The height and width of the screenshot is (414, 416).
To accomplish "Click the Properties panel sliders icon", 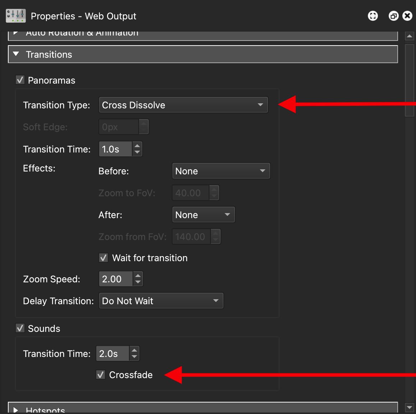I will coord(15,16).
